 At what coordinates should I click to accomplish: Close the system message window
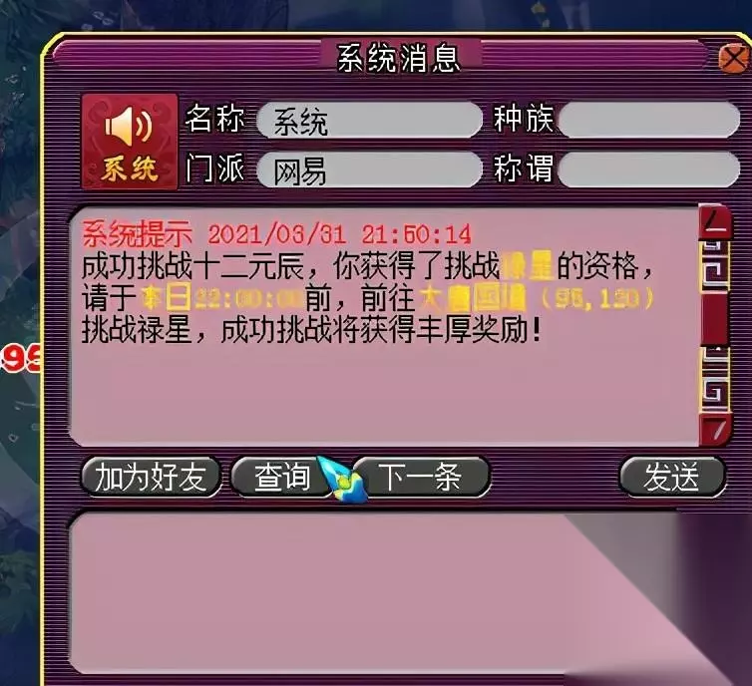736,58
